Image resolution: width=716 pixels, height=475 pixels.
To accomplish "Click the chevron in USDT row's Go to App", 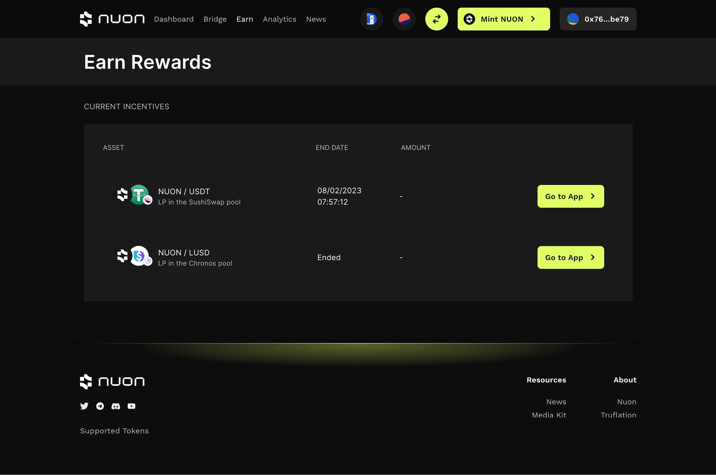I will pos(592,196).
